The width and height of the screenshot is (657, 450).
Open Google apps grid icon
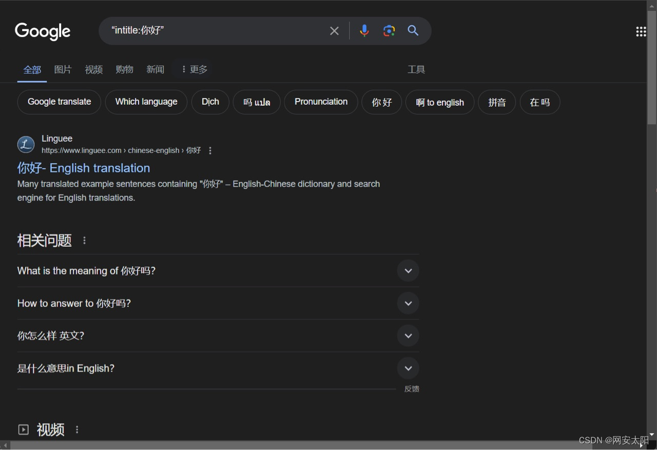[x=641, y=32]
